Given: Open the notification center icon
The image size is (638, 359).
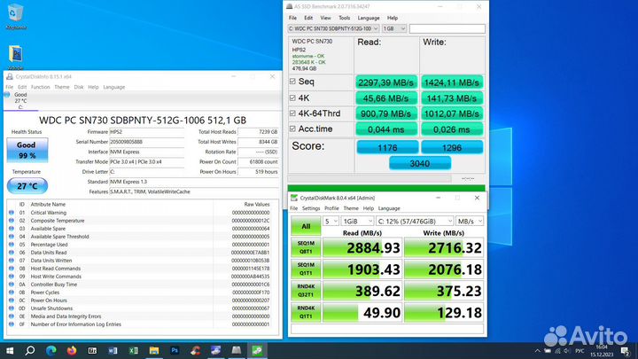Looking at the screenshot, I should pos(626,351).
